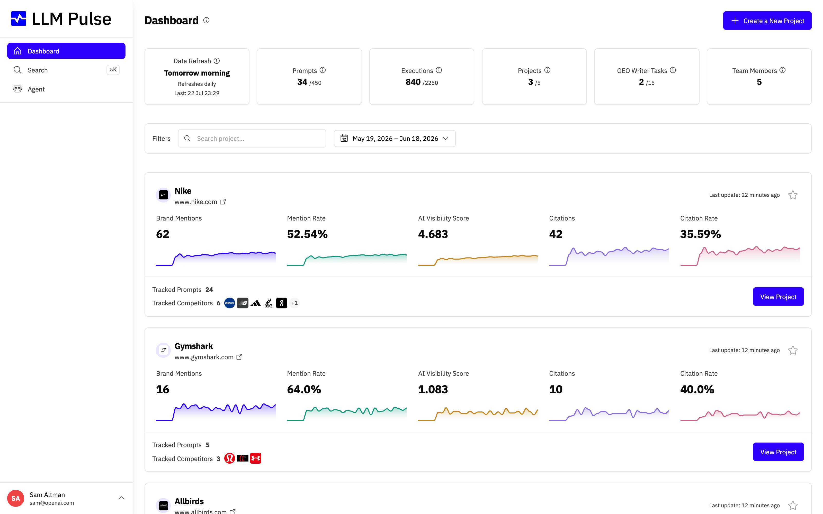Click the GEO Writer Tasks info icon
This screenshot has width=823, height=514.
pyautogui.click(x=673, y=70)
